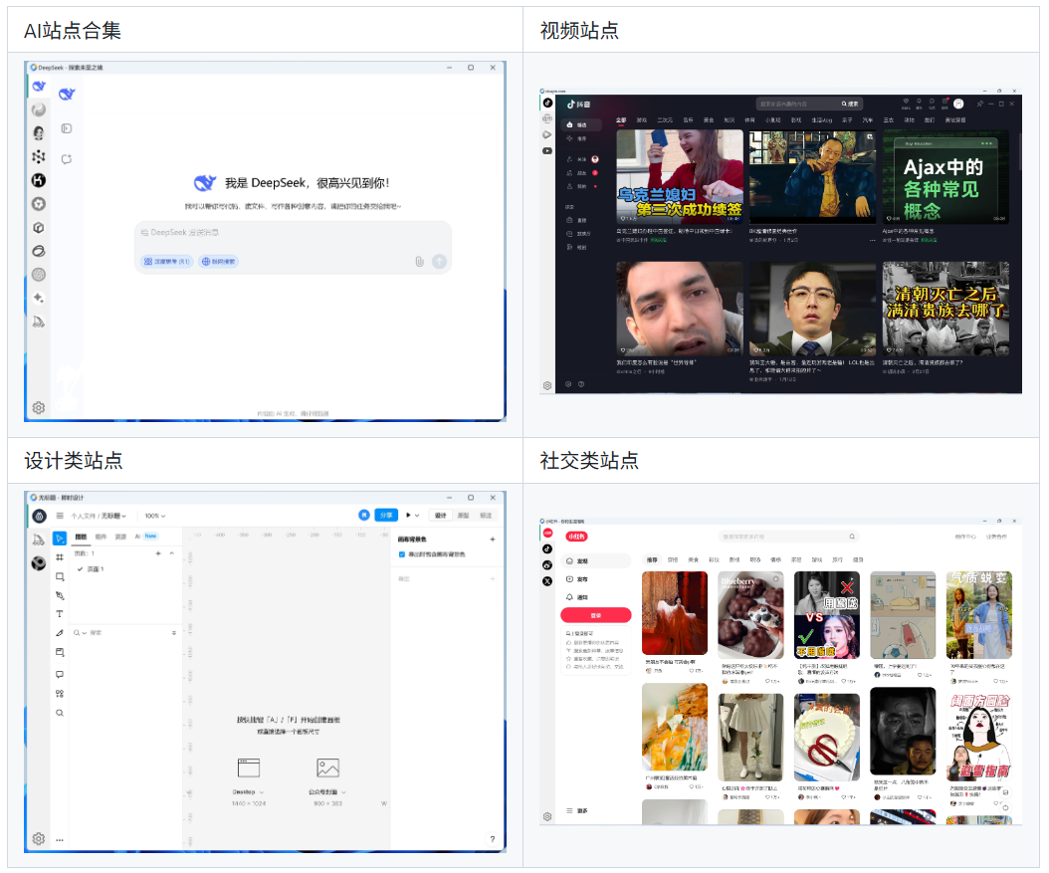
Task: Click the 分享 button in the design app
Action: [x=387, y=514]
